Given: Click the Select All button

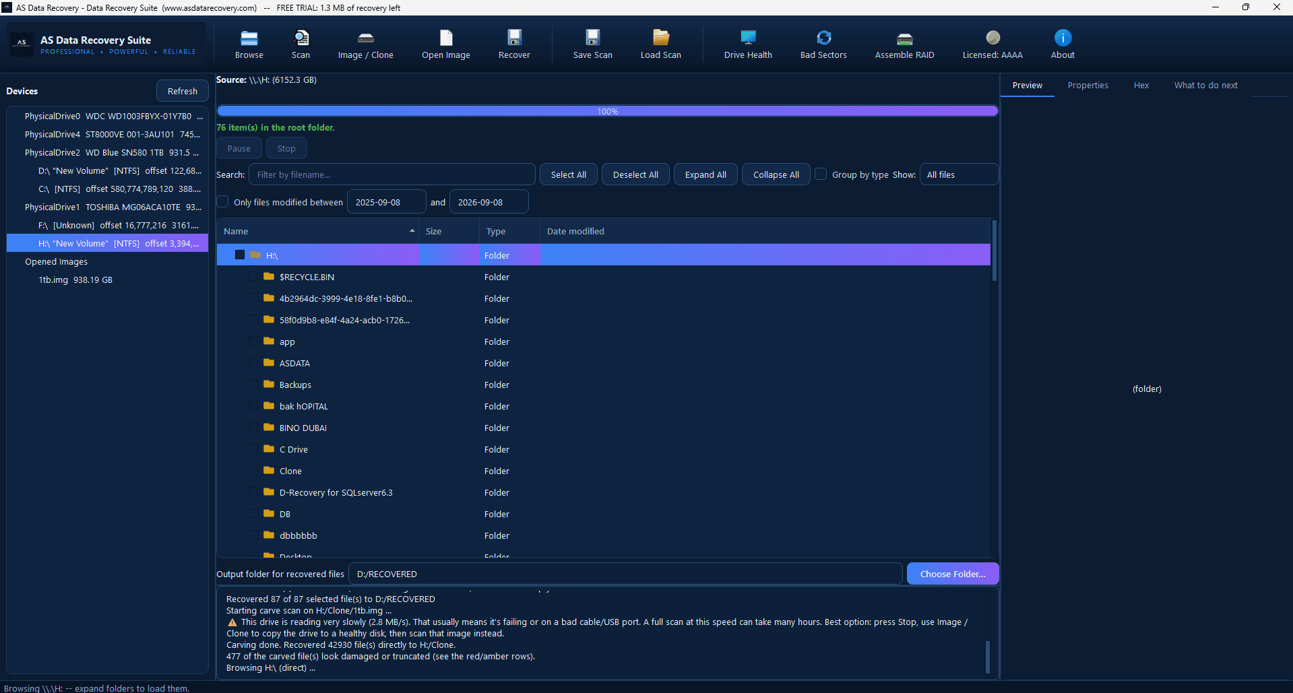Looking at the screenshot, I should (568, 174).
